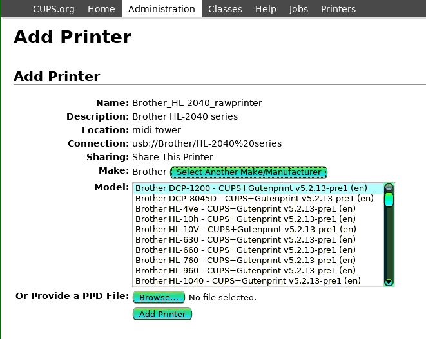Click the location value midi-tower
The width and height of the screenshot is (426, 339).
pyautogui.click(x=157, y=130)
